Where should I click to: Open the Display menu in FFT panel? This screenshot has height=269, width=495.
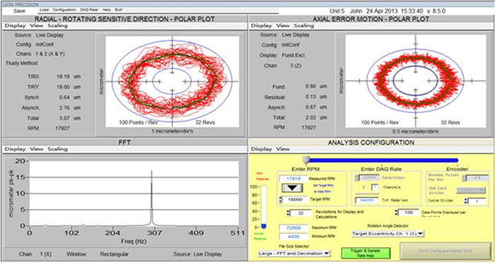coord(15,149)
